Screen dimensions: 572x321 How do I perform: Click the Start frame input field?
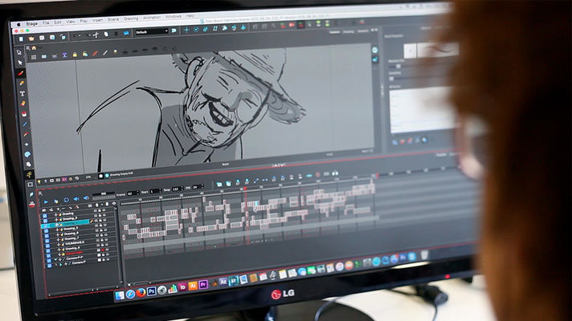coord(156,191)
